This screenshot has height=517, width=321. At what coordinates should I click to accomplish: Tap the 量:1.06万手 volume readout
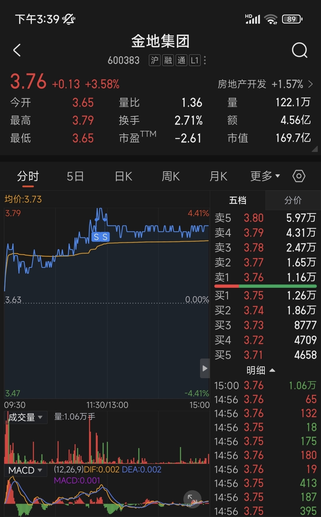pyautogui.click(x=75, y=417)
